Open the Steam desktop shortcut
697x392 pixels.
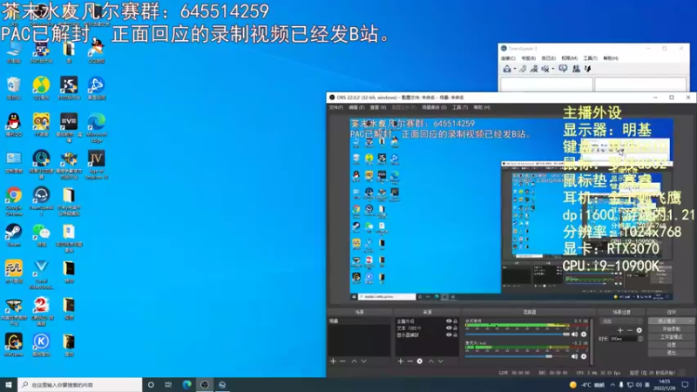coord(14,235)
